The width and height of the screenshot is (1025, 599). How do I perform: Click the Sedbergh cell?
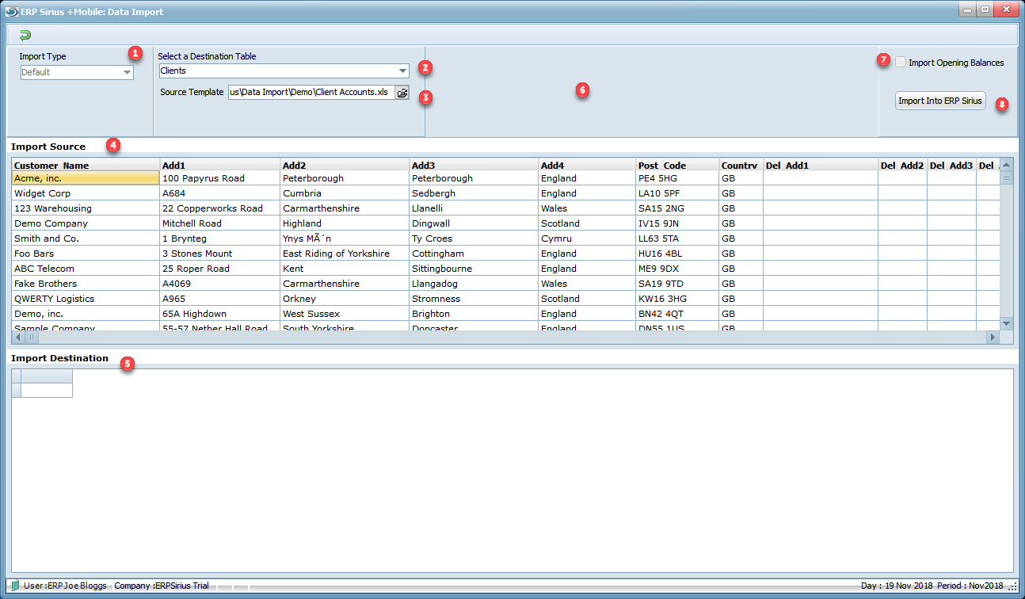[x=474, y=193]
